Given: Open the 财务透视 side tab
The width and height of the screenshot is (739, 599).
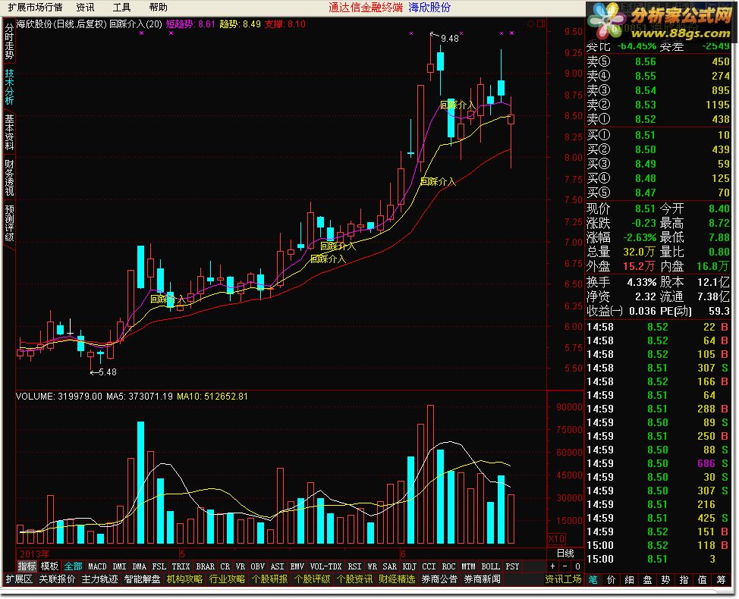Looking at the screenshot, I should [9, 177].
